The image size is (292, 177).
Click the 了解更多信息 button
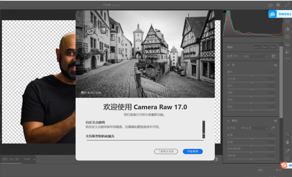pos(166,152)
